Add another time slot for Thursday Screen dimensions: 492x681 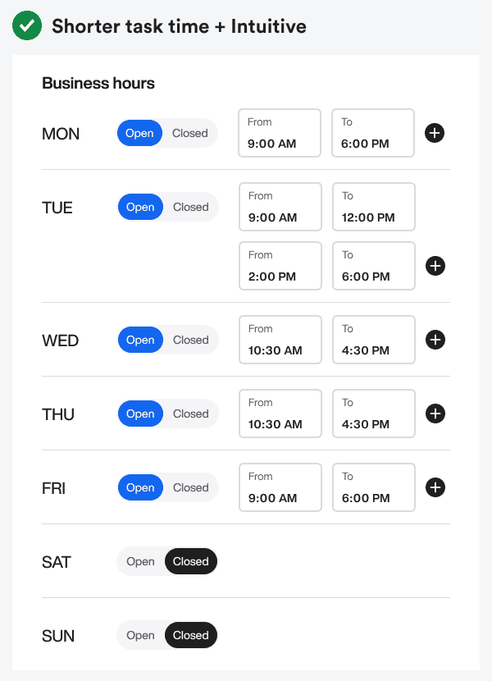click(435, 414)
